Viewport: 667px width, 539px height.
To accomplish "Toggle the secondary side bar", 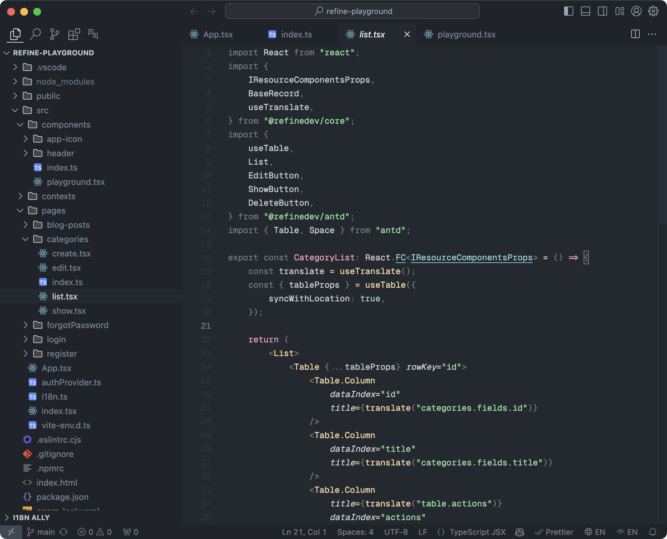I will pos(602,11).
